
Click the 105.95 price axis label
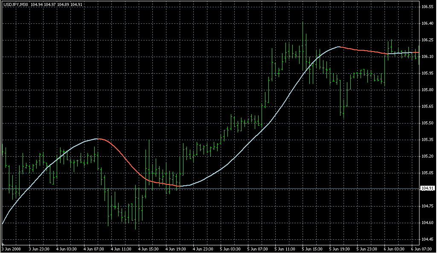tap(427, 73)
